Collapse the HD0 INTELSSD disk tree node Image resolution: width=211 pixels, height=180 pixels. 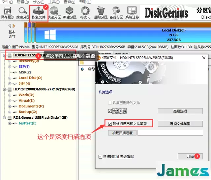(x=4, y=55)
